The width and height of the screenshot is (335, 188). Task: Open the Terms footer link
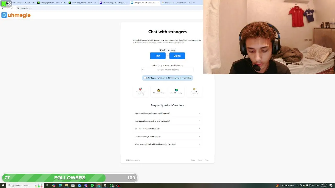(200, 160)
